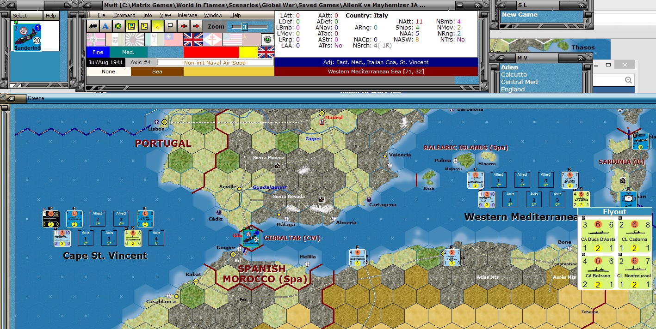The height and width of the screenshot is (329, 656).
Task: Click the Jul/Aug 1941 date label
Action: 106,62
